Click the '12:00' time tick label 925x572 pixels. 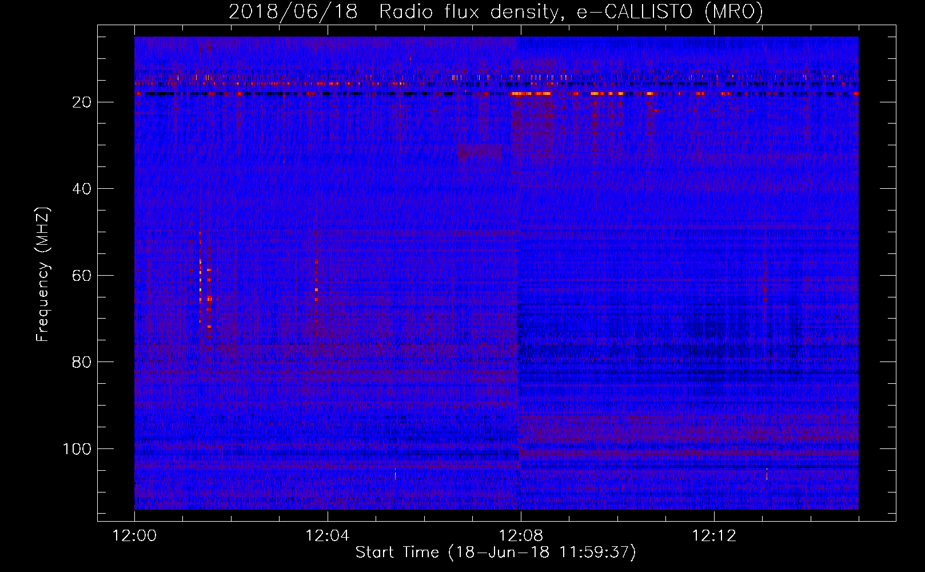[135, 535]
